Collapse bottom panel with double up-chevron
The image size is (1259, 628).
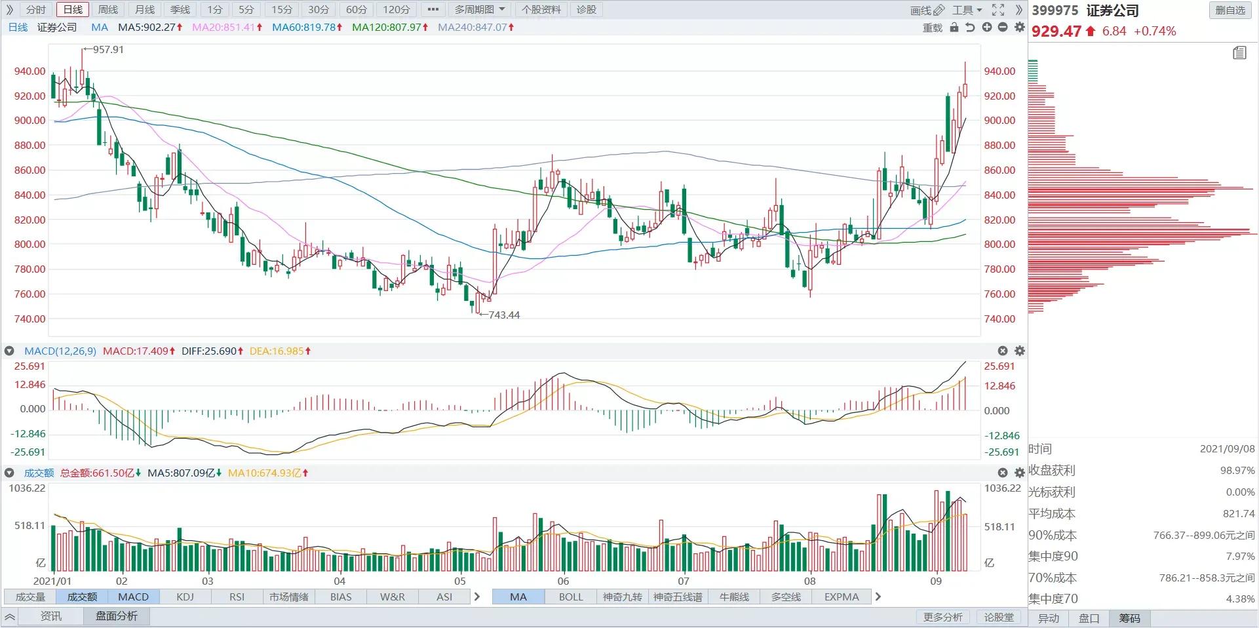[10, 617]
